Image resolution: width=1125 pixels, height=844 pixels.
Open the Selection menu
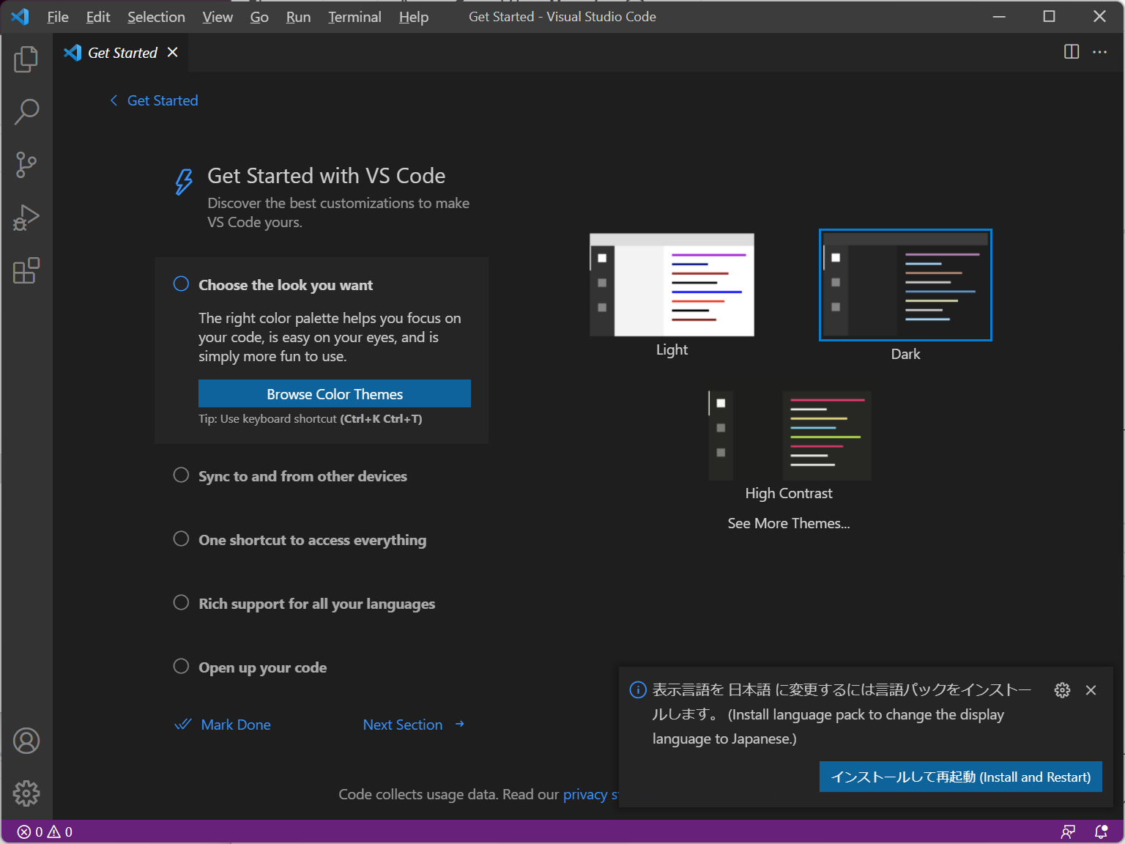point(156,17)
